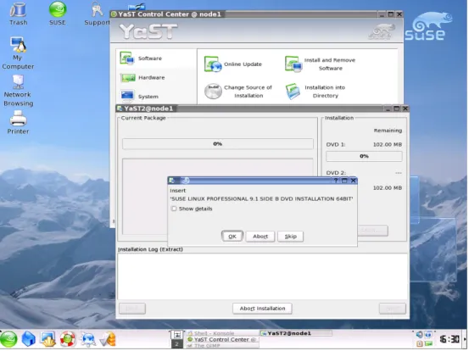Click the Abort Installation button
This screenshot has width=469, height=351.
click(x=262, y=309)
